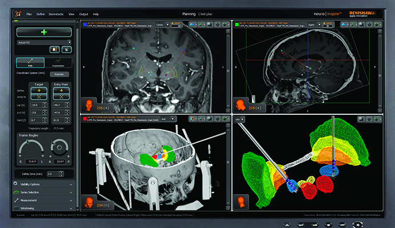Click the delete trash icon below the plan dropdown

pyautogui.click(x=66, y=49)
